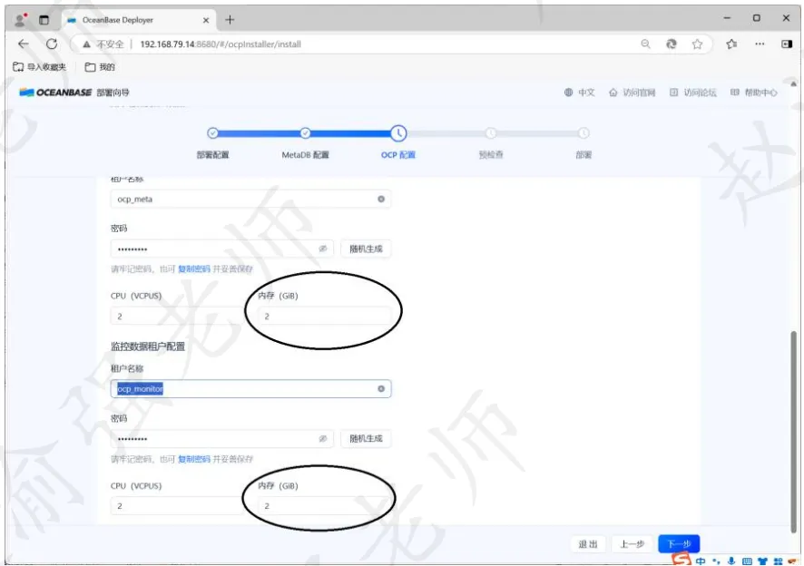Reload the OceanBase Deployer page
Viewport: 804px width, 566px height.
52,44
